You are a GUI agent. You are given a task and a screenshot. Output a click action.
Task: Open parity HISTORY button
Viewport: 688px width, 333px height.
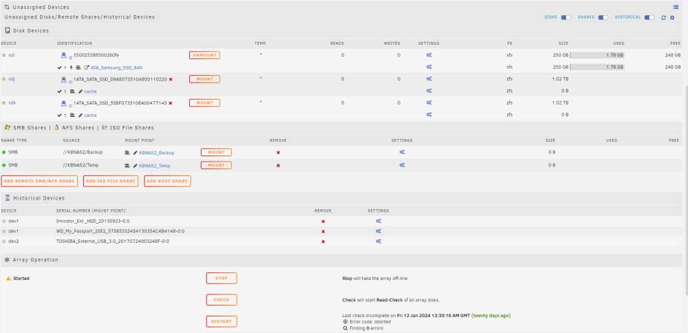222,321
